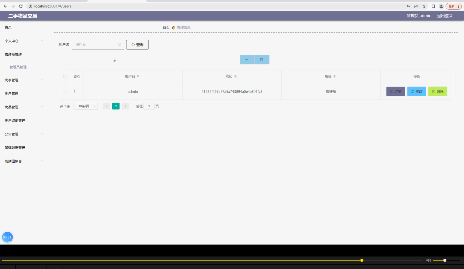This screenshot has height=269, width=464.
Task: Open saved passwords key icon
Action: (408, 6)
